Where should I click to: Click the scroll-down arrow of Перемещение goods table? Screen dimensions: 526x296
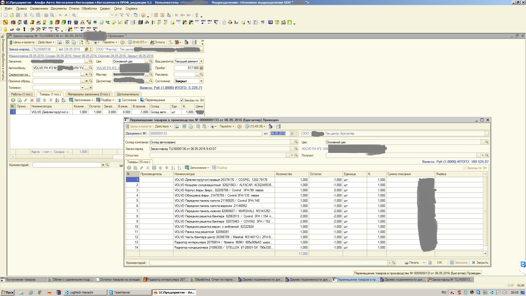(485, 254)
